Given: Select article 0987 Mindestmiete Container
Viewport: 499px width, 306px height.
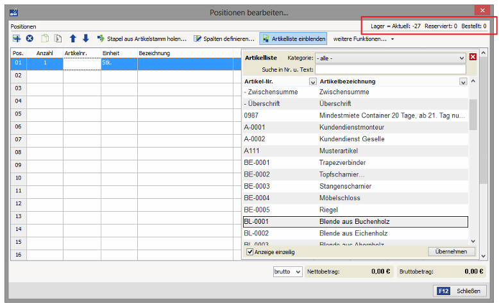Looking at the screenshot, I should click(x=355, y=115).
